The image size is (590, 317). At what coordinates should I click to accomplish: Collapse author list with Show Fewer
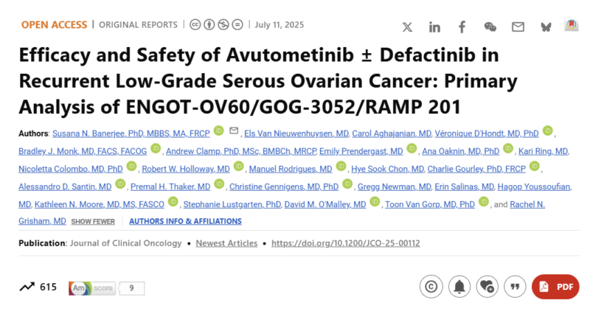pyautogui.click(x=93, y=221)
